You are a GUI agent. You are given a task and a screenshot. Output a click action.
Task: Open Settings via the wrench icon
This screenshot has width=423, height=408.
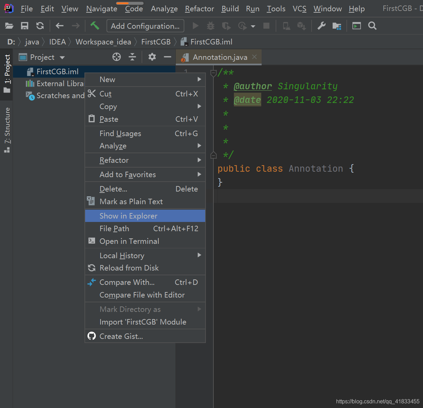[321, 26]
